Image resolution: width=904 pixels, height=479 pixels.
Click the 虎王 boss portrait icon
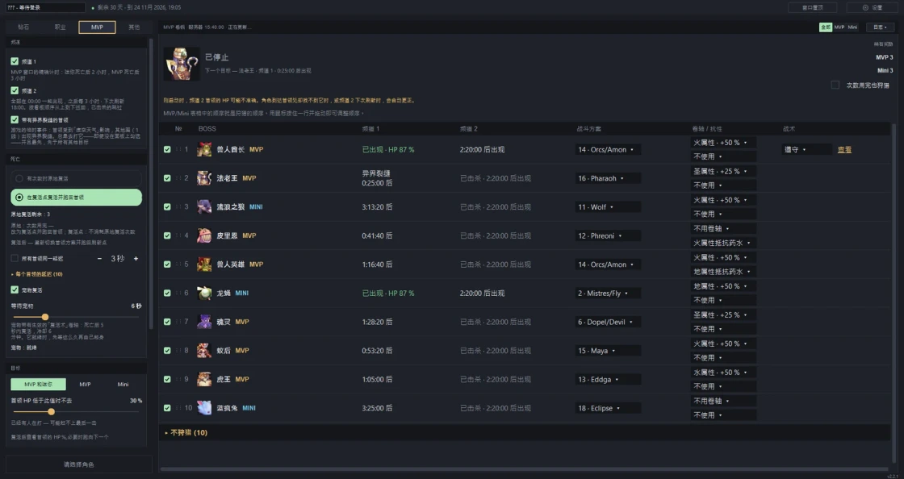pos(204,379)
